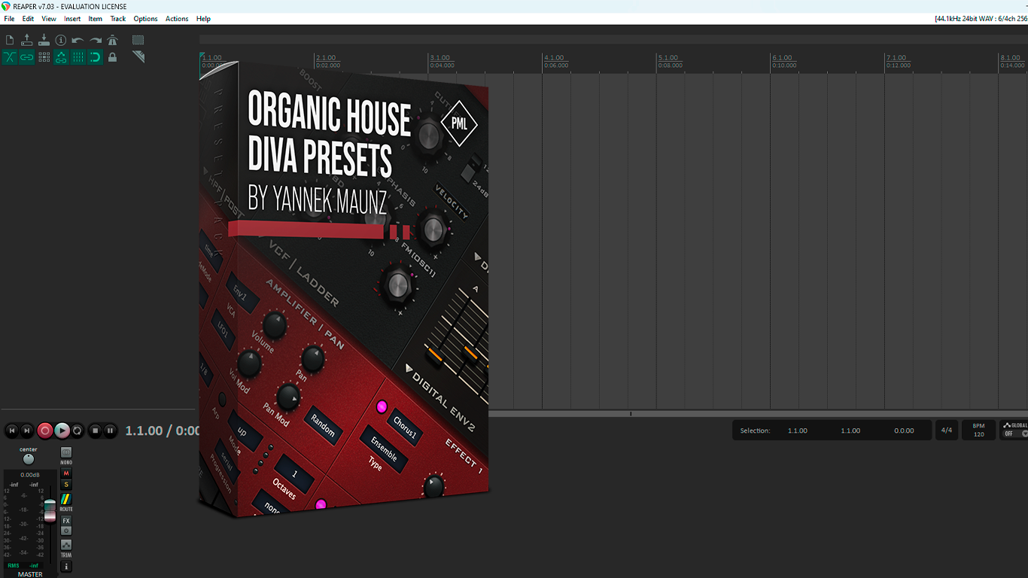The image size is (1028, 578).
Task: Open master FX chain button
Action: [x=66, y=521]
